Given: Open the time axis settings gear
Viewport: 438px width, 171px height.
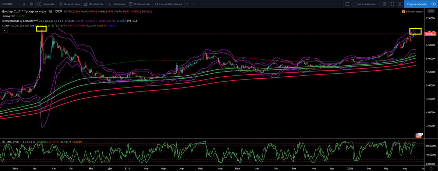Looking at the screenshot, I should coord(431,168).
